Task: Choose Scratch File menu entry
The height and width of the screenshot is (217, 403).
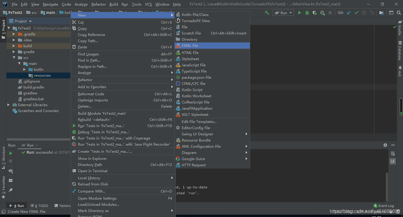Action: [x=212, y=33]
